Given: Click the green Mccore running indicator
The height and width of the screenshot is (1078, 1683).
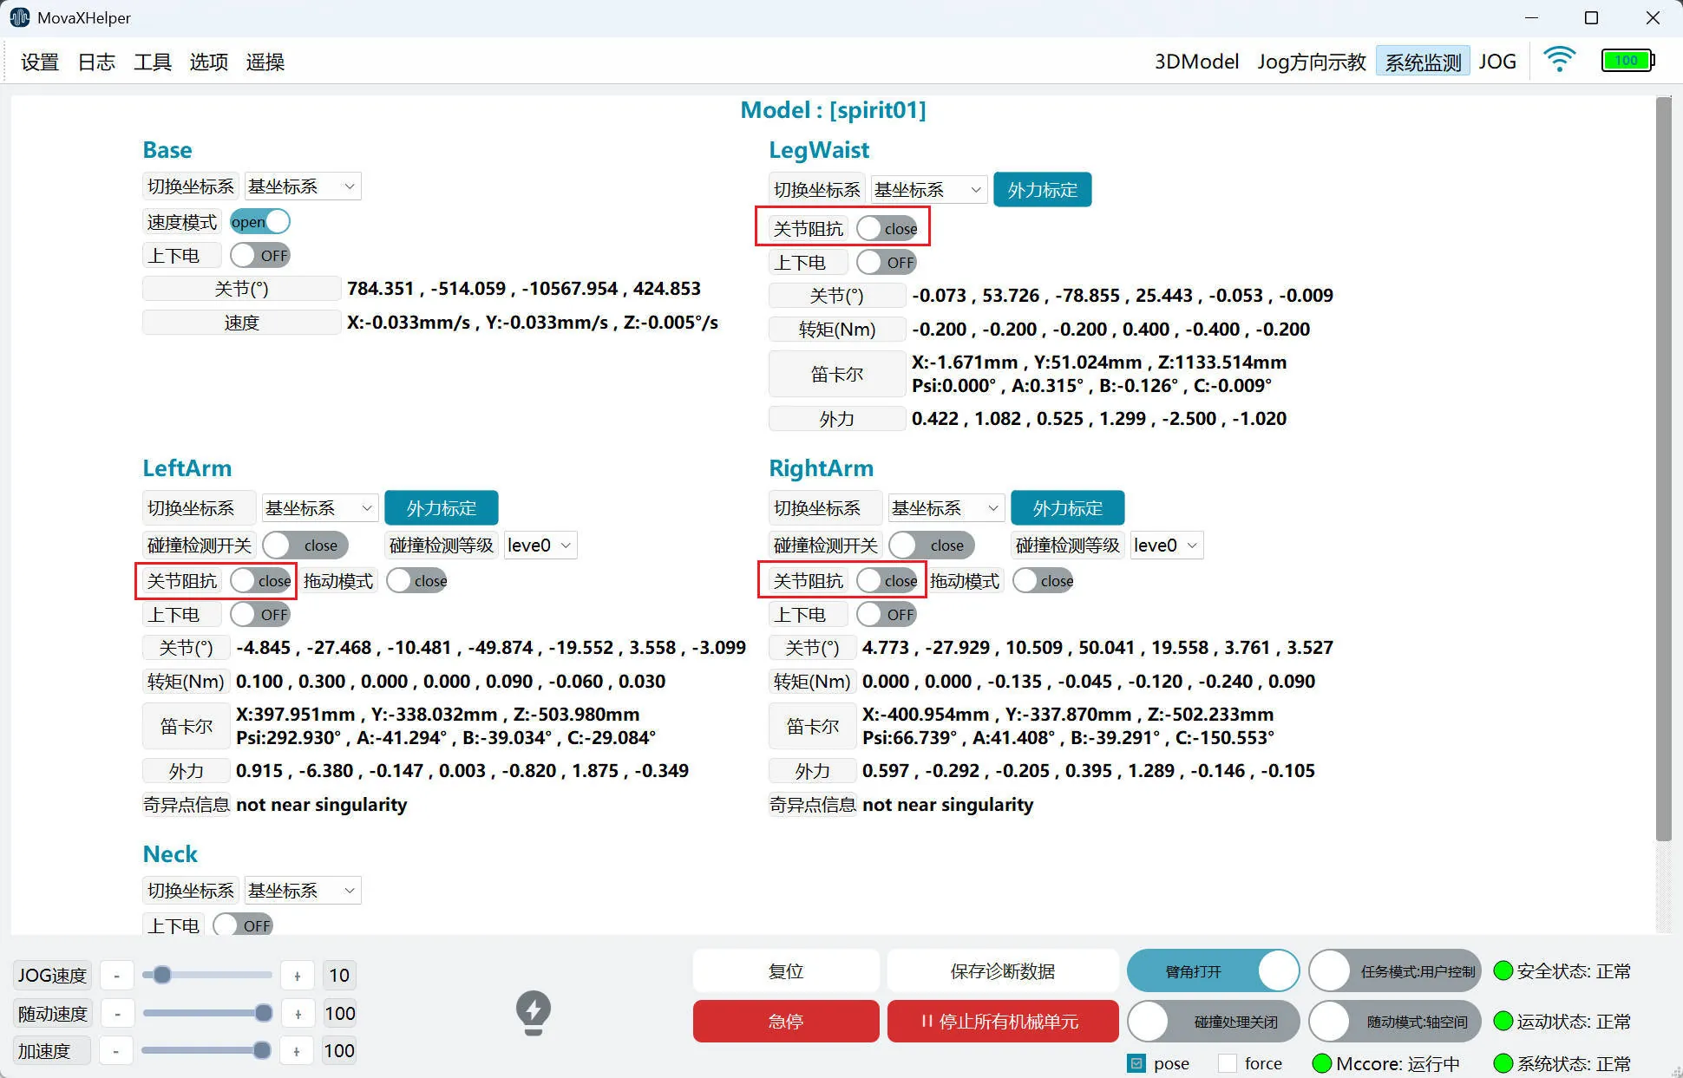Looking at the screenshot, I should click(1321, 1063).
